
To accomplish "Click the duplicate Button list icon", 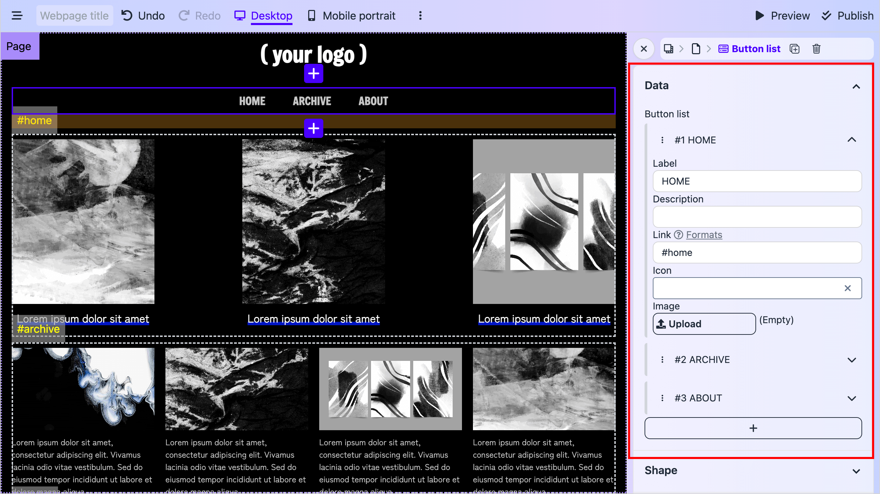I will 795,49.
